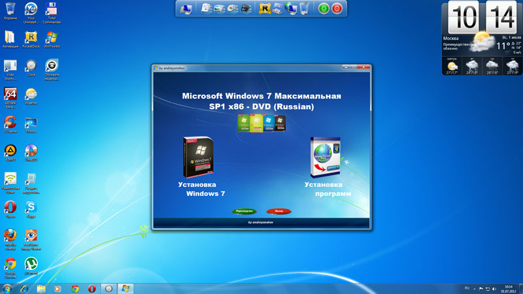Viewport: 523px width, 294px height.
Task: Click the green button in the top dock
Action: (x=322, y=8)
